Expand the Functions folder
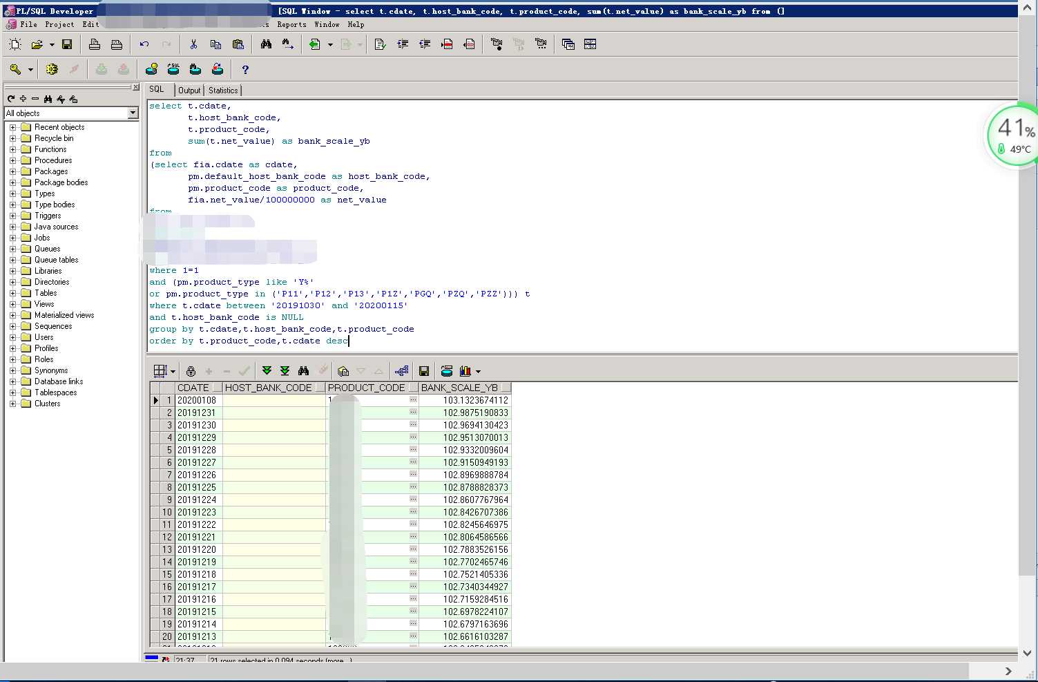 coord(12,149)
